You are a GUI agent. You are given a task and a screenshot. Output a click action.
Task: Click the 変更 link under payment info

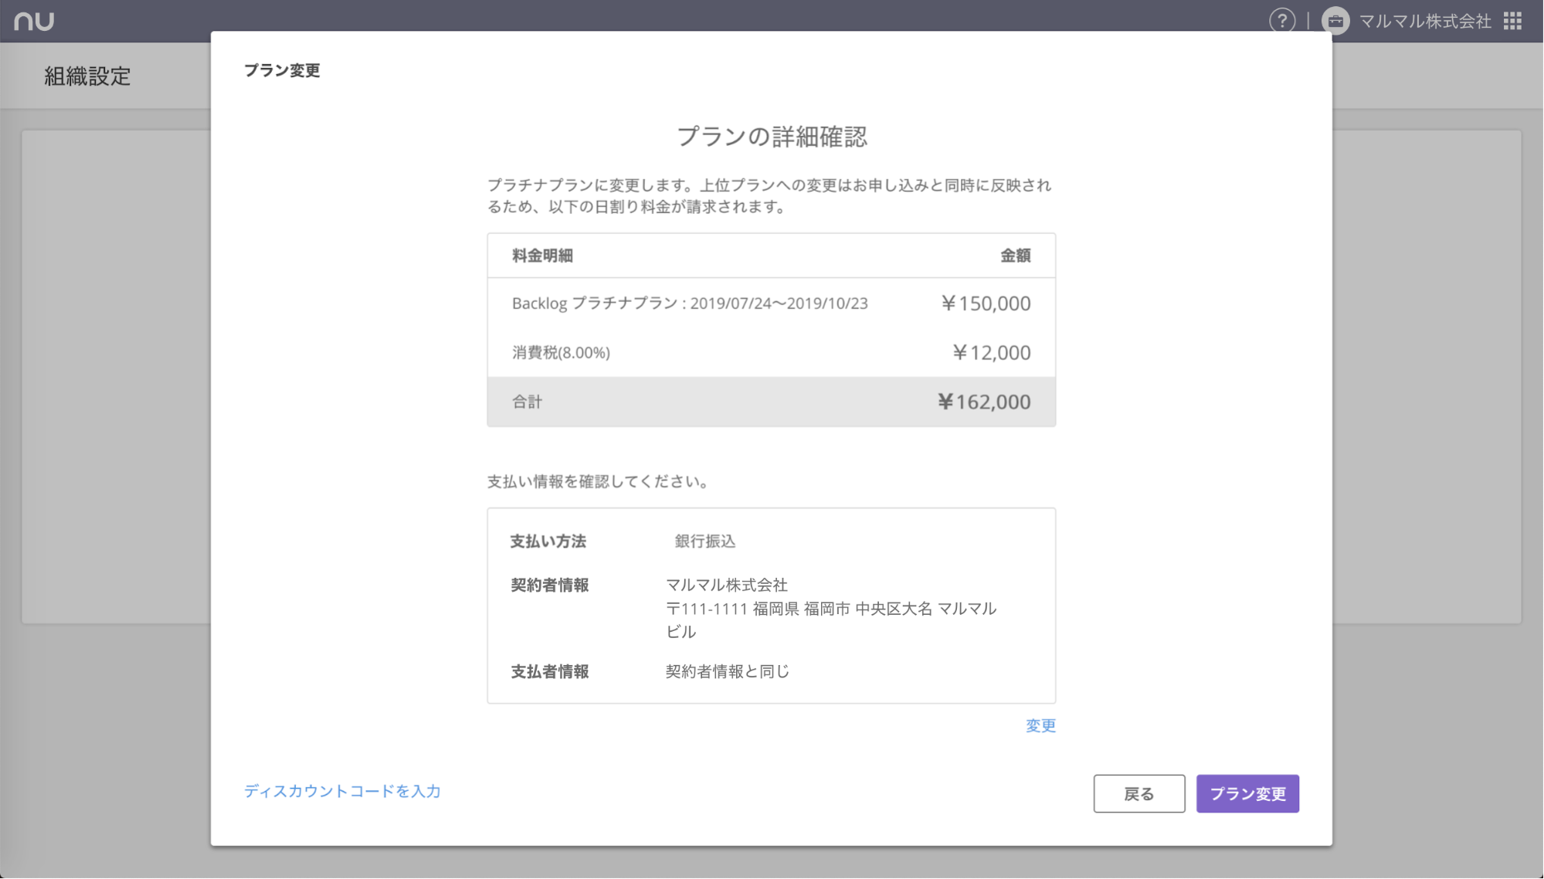pos(1040,725)
